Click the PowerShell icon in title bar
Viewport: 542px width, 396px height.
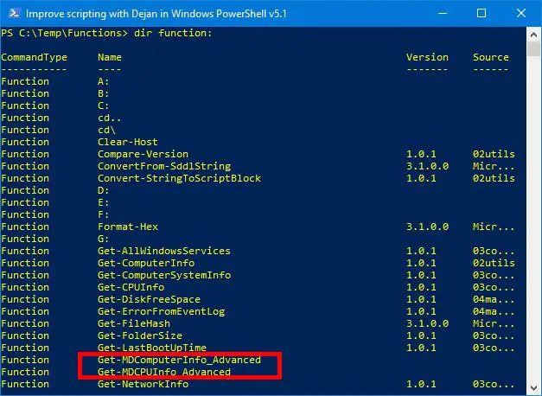pyautogui.click(x=14, y=13)
